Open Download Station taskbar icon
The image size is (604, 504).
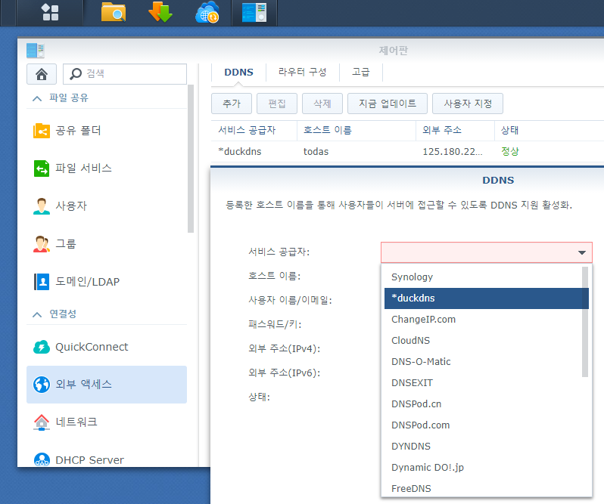click(x=160, y=12)
